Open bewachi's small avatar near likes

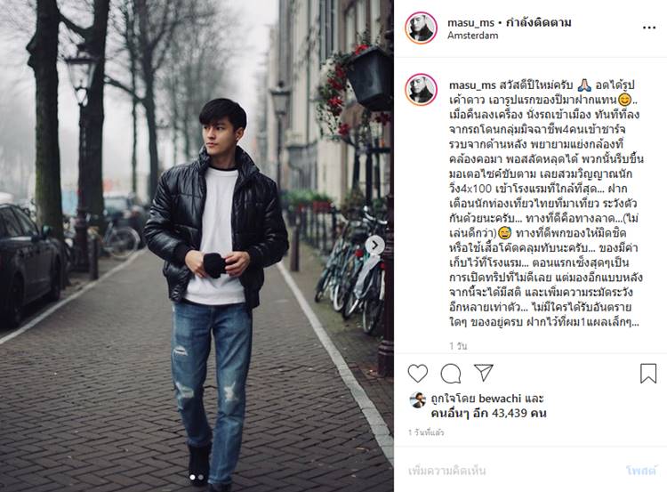click(x=417, y=400)
